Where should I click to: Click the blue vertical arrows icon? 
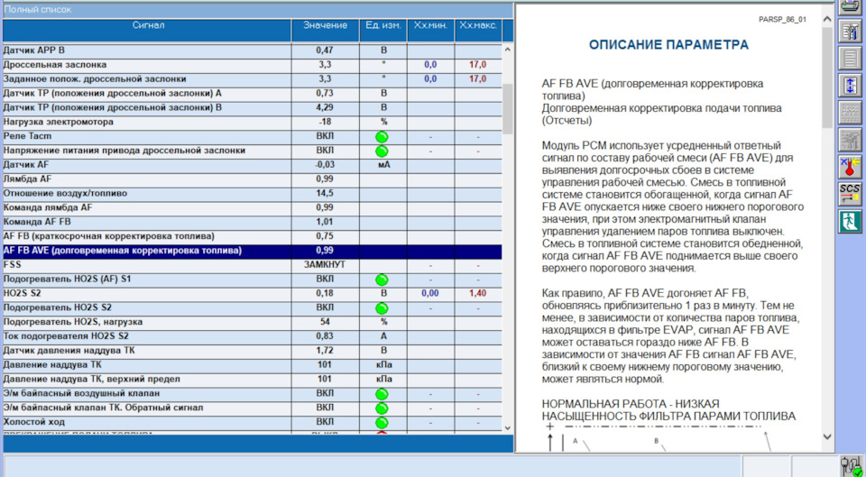850,86
